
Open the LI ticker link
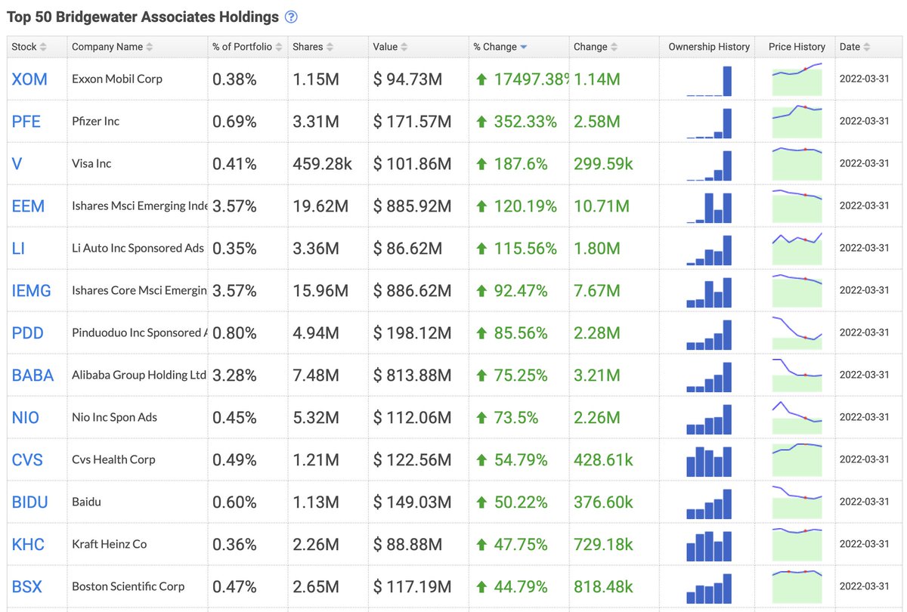[x=18, y=249]
